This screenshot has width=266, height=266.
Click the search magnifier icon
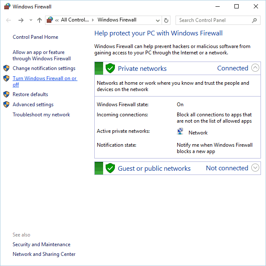pyautogui.click(x=254, y=20)
